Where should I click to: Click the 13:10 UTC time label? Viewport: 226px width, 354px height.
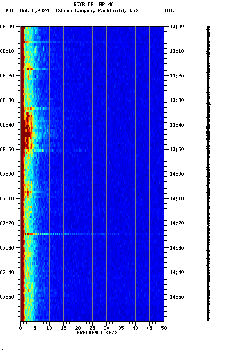click(x=176, y=51)
